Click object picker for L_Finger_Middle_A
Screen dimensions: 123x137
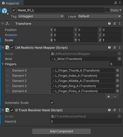tap(118, 81)
